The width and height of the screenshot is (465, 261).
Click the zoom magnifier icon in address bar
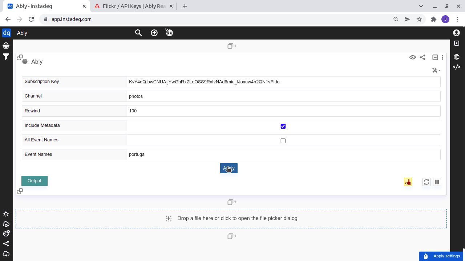click(396, 19)
